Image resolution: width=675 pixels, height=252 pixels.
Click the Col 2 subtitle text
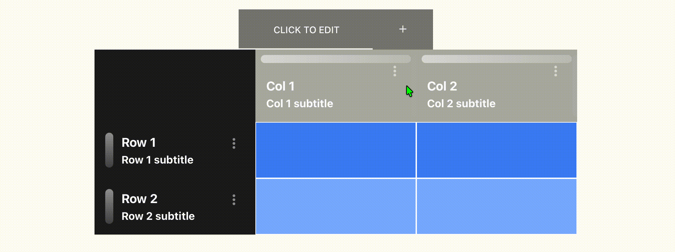click(461, 104)
